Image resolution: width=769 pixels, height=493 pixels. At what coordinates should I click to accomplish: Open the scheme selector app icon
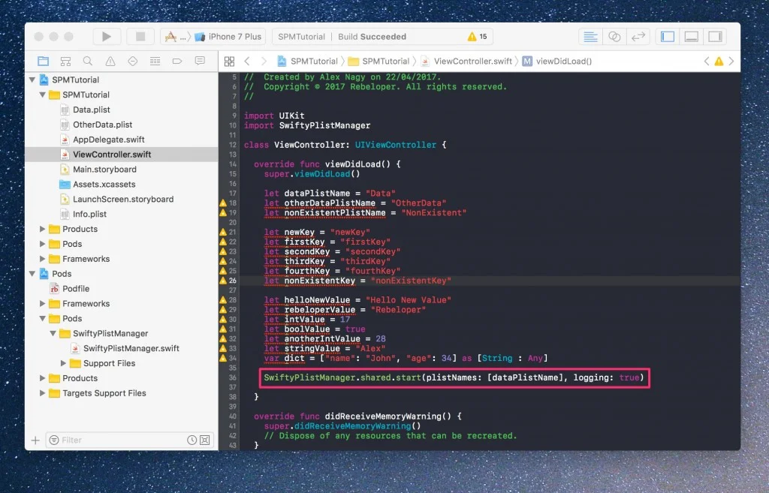[x=170, y=37]
